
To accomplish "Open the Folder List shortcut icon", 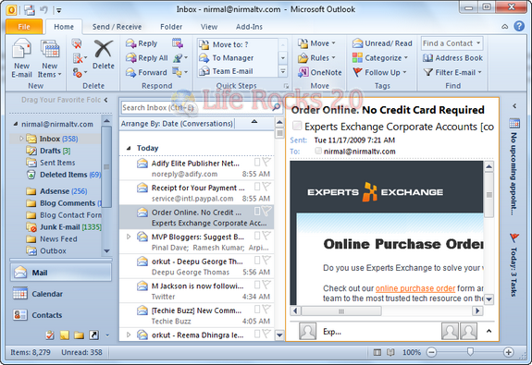I will tap(79, 335).
